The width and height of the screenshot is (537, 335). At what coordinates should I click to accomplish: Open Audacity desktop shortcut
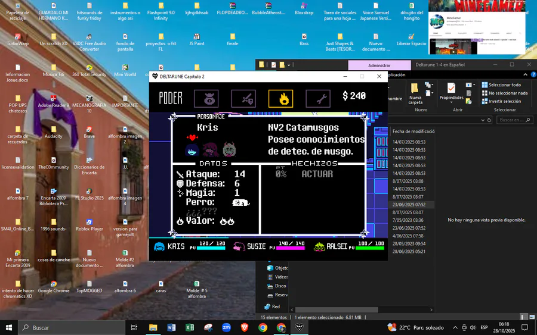tap(54, 132)
